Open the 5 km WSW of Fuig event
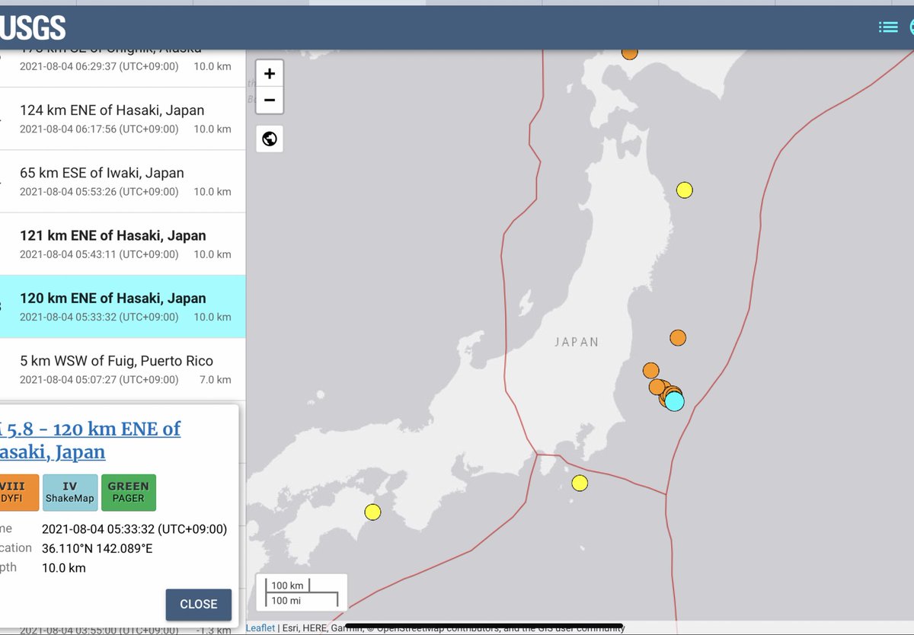Viewport: 914px width, 635px height. pyautogui.click(x=123, y=369)
